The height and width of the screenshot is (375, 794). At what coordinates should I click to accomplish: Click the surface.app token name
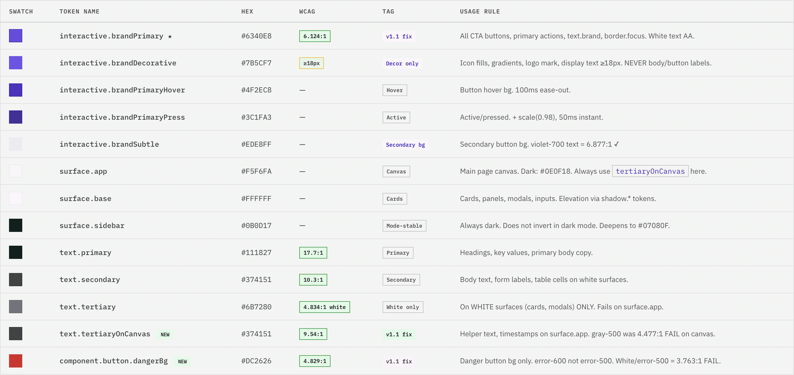(x=83, y=171)
